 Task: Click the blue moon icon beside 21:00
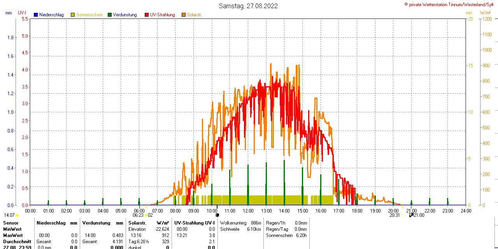point(411,215)
